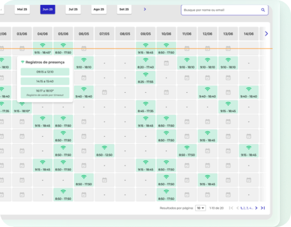Jump to the first page of results
291x227 pixels.
tap(231, 208)
